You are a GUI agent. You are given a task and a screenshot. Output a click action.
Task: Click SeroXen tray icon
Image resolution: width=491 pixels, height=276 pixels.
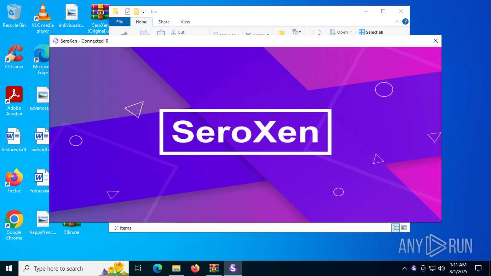414,268
